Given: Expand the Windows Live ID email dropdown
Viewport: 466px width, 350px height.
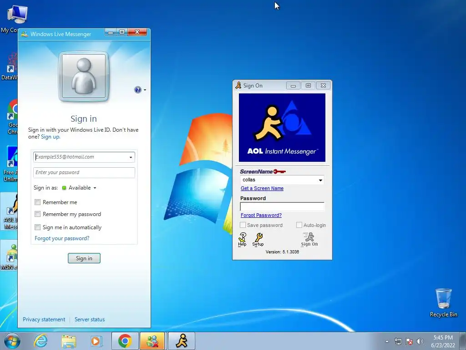Looking at the screenshot, I should point(131,157).
